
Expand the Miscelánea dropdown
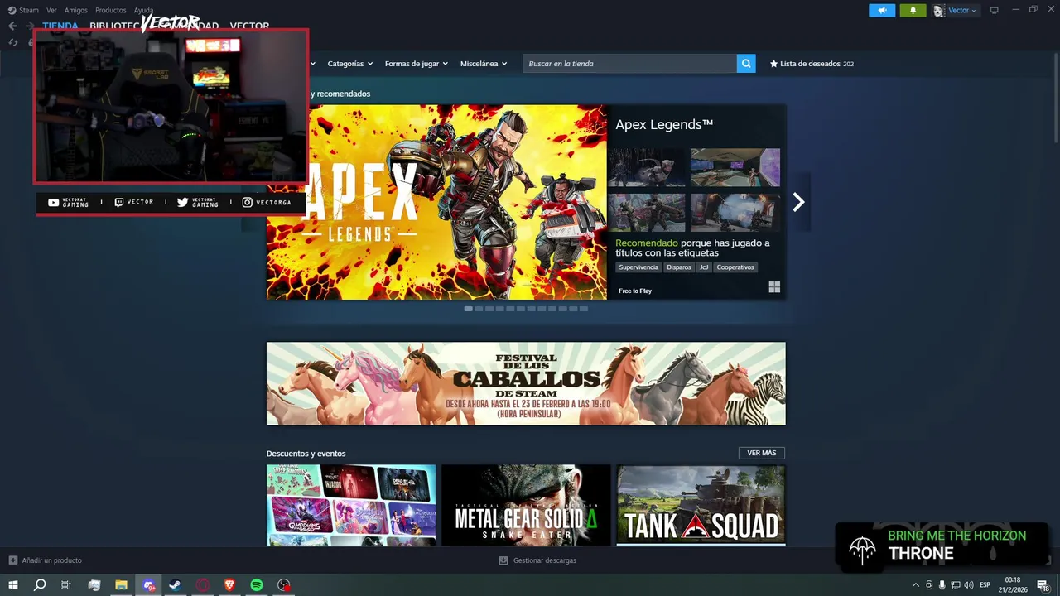tap(484, 64)
